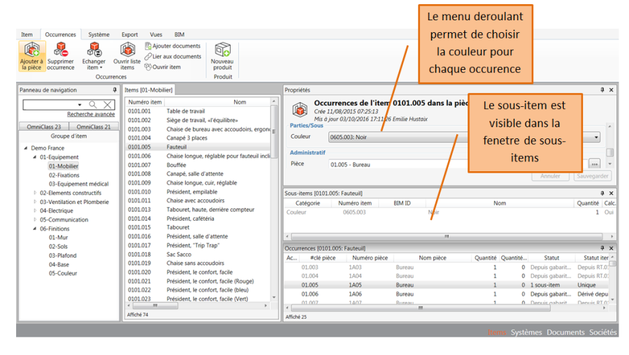
Task: Click the Supprimer occurrence icon
Action: tap(61, 50)
